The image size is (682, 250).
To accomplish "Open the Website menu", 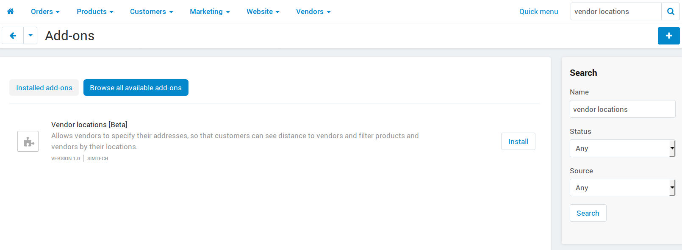I will pos(263,11).
